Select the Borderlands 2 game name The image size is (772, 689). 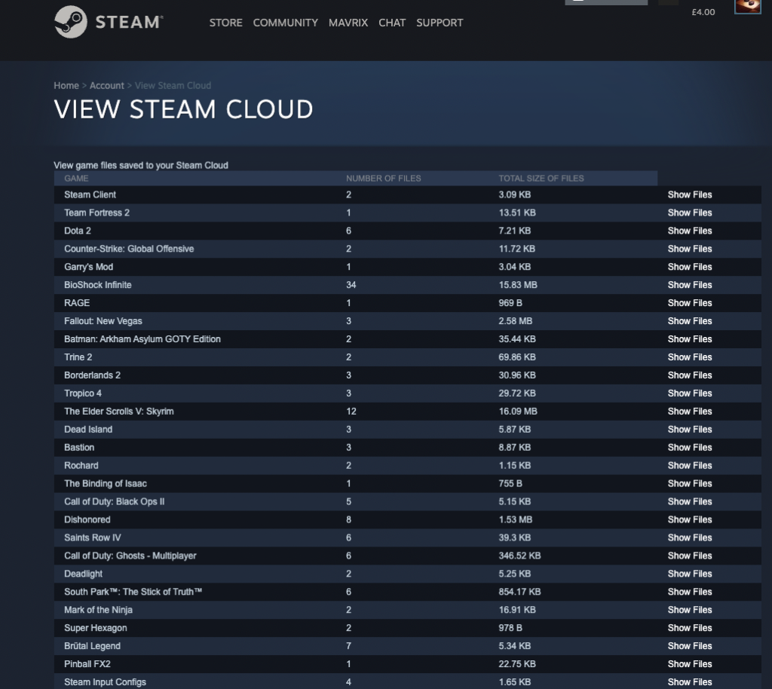(x=92, y=375)
